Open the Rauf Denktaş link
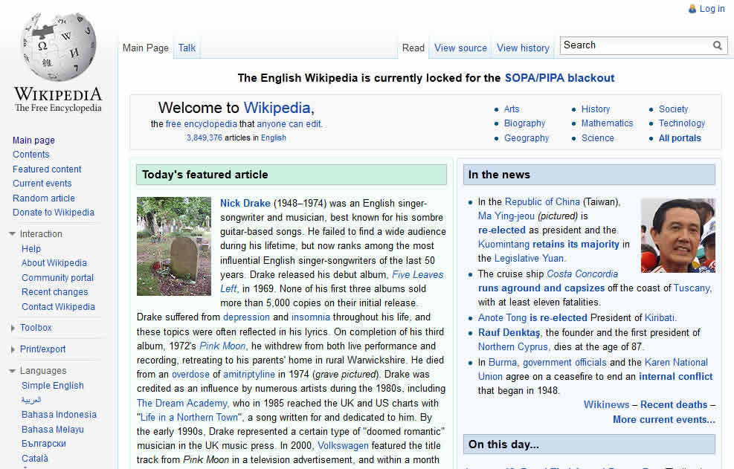 (x=509, y=333)
